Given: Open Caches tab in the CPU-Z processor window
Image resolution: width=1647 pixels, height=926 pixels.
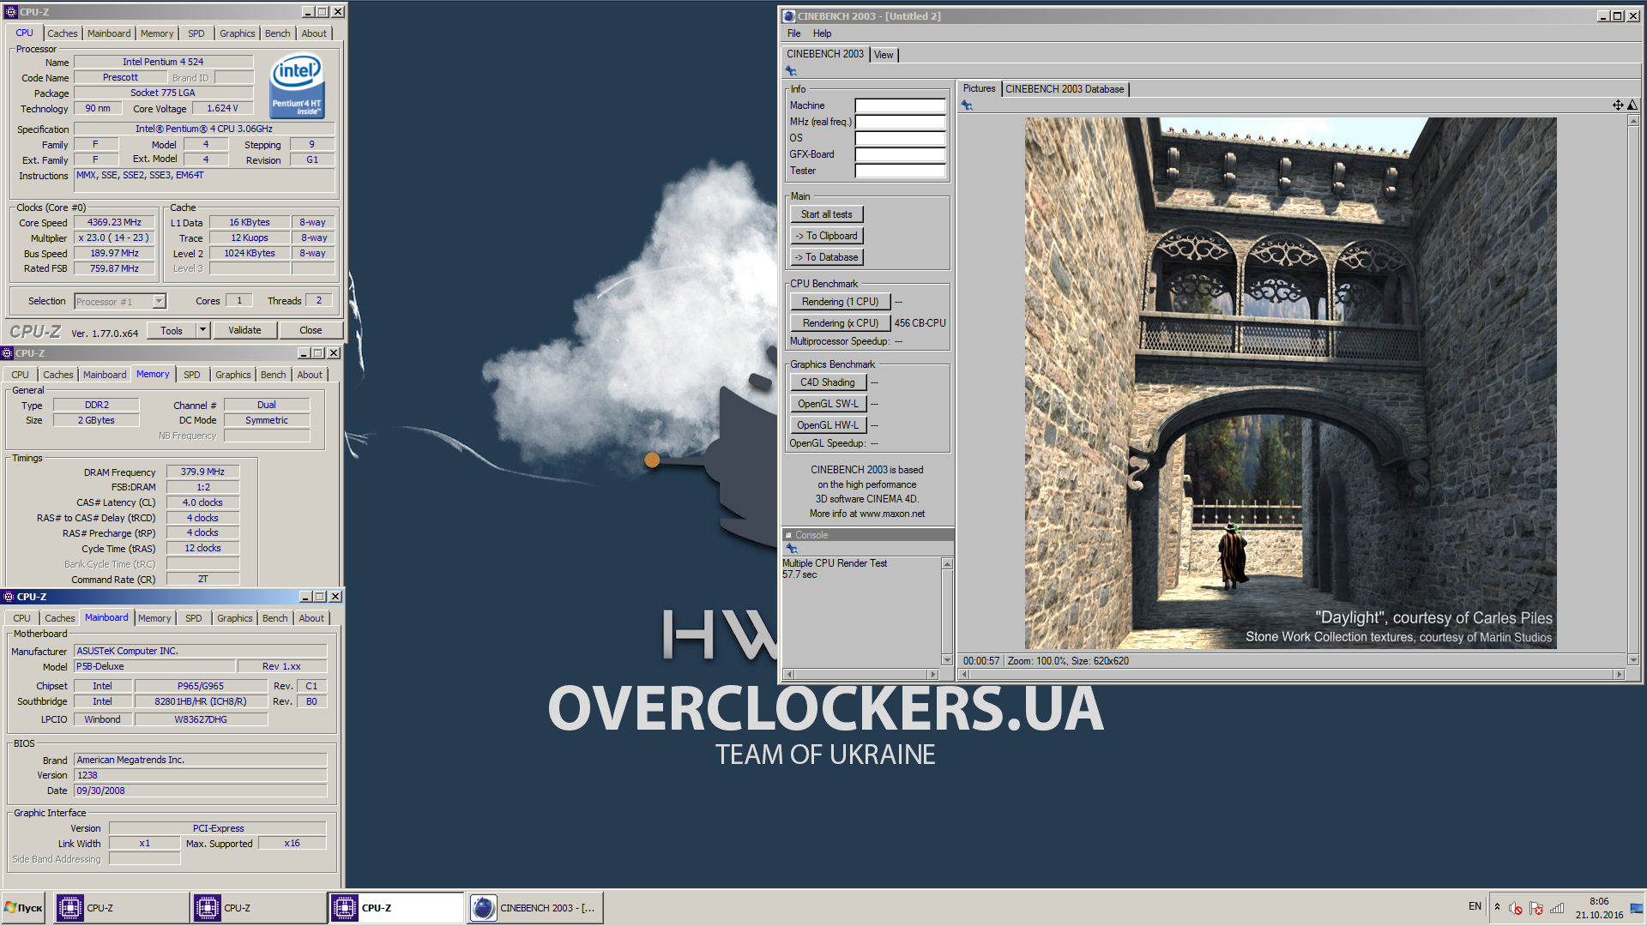Looking at the screenshot, I should pos(63,33).
